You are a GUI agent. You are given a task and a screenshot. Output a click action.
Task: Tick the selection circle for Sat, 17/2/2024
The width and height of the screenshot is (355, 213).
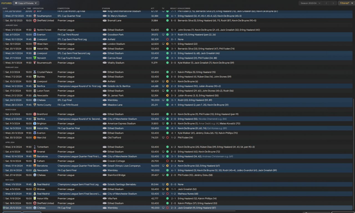tap(4, 91)
